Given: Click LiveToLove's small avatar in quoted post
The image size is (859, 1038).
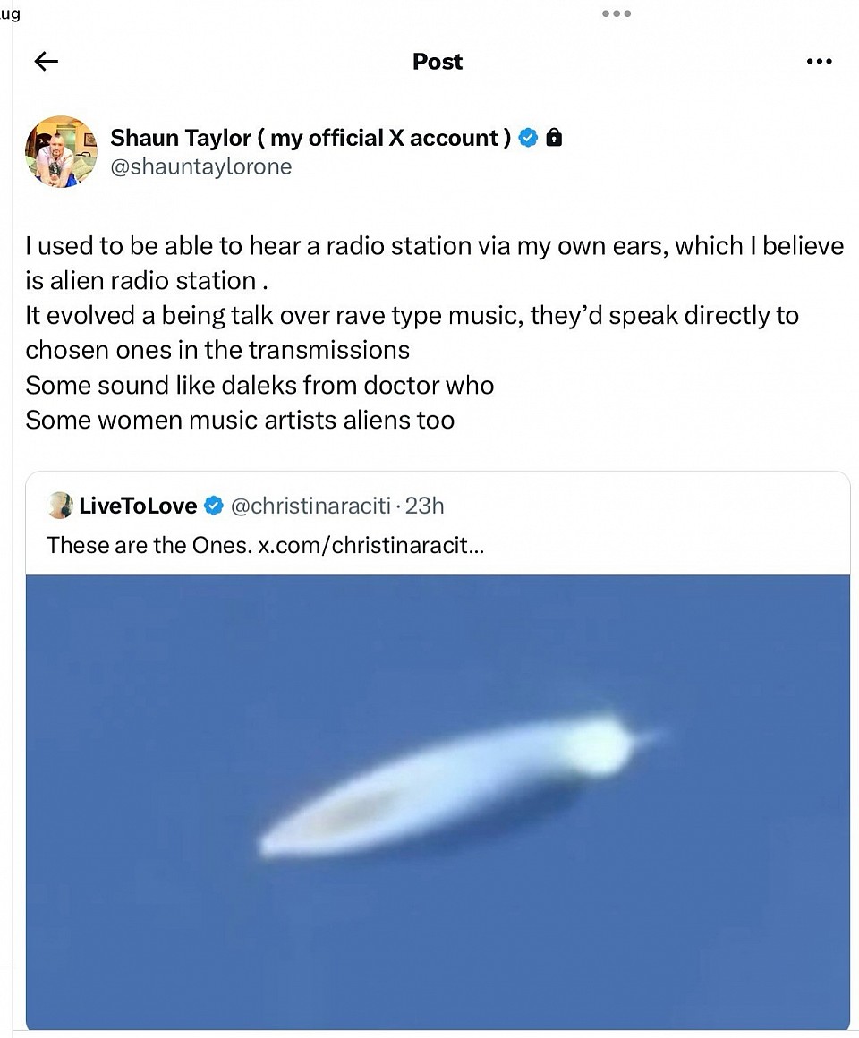Looking at the screenshot, I should coord(60,506).
